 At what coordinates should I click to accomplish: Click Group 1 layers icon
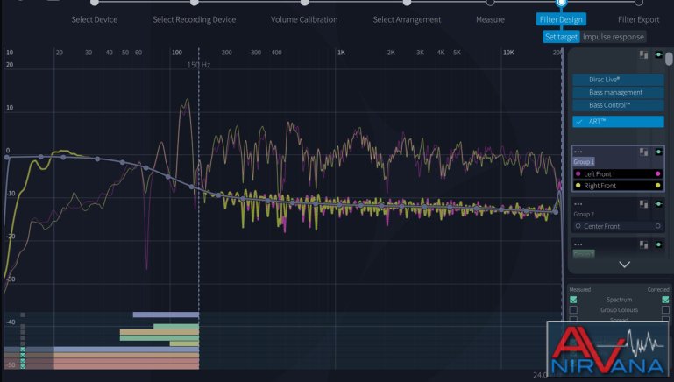pyautogui.click(x=643, y=152)
